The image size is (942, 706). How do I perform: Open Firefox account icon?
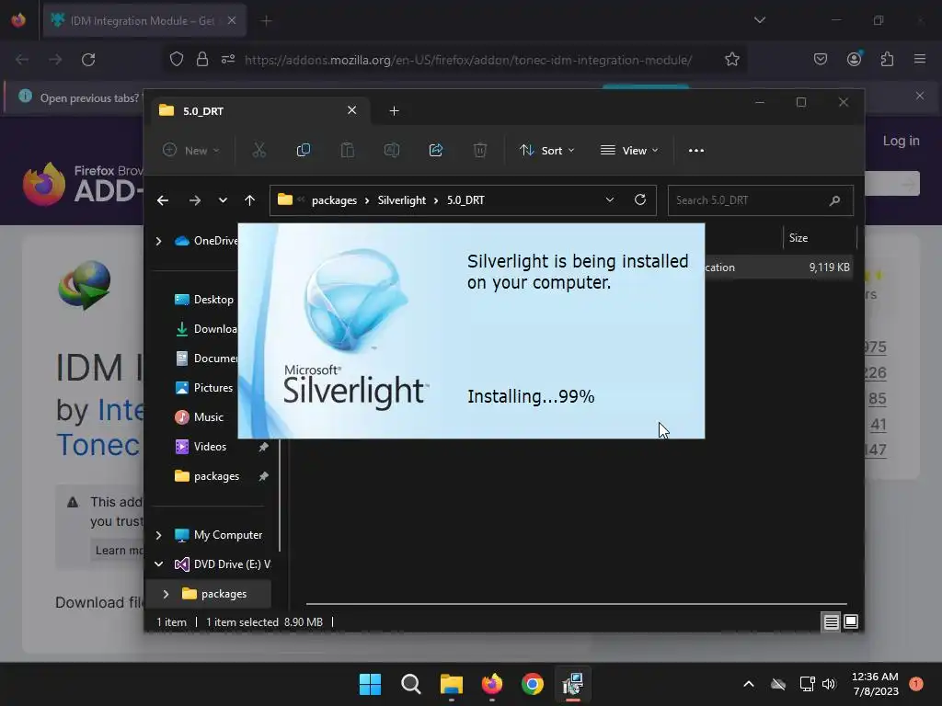[x=854, y=59]
